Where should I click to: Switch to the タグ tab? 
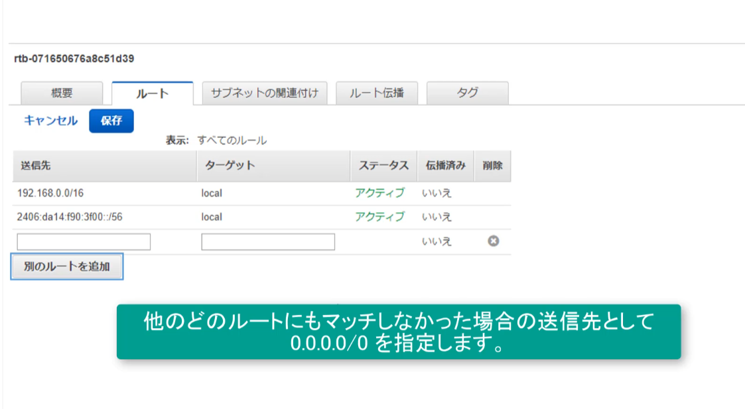(468, 93)
